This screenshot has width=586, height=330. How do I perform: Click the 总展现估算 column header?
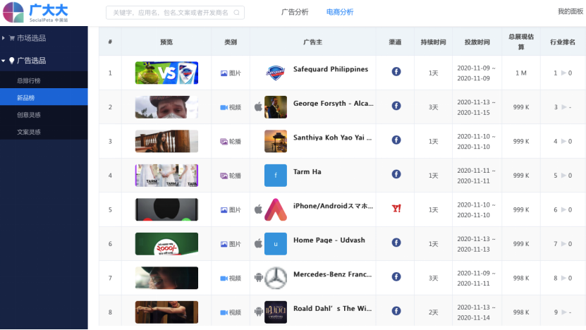point(521,42)
